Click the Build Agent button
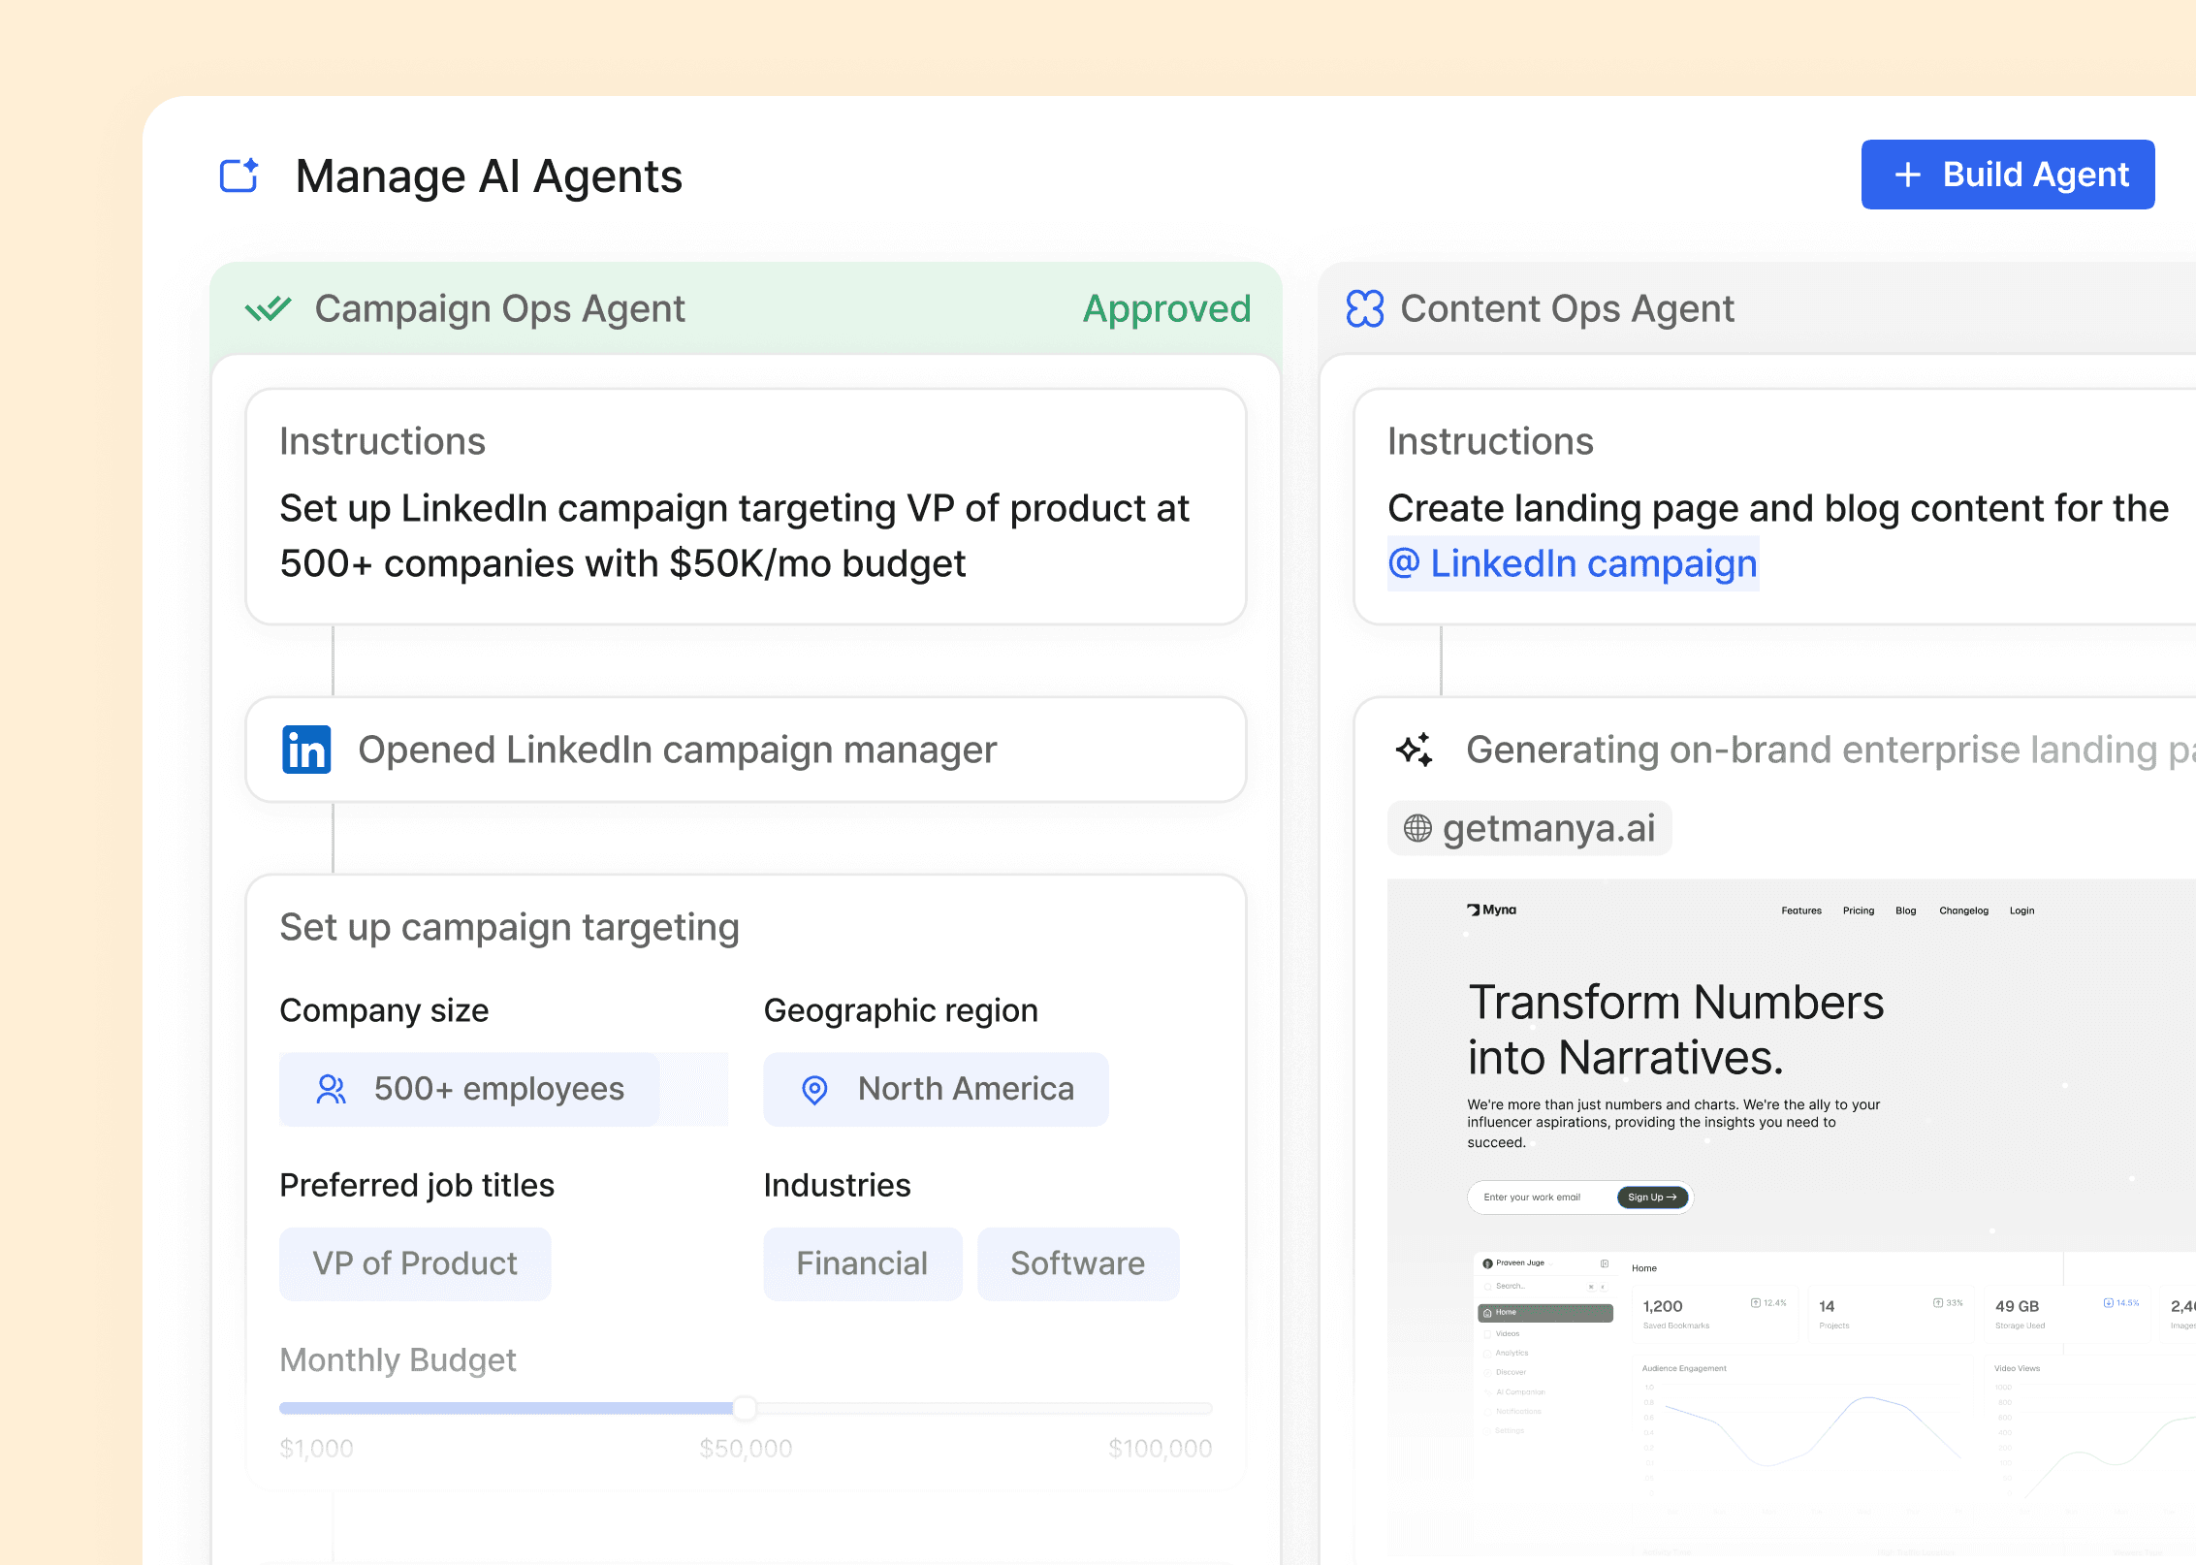This screenshot has width=2196, height=1565. point(2007,175)
